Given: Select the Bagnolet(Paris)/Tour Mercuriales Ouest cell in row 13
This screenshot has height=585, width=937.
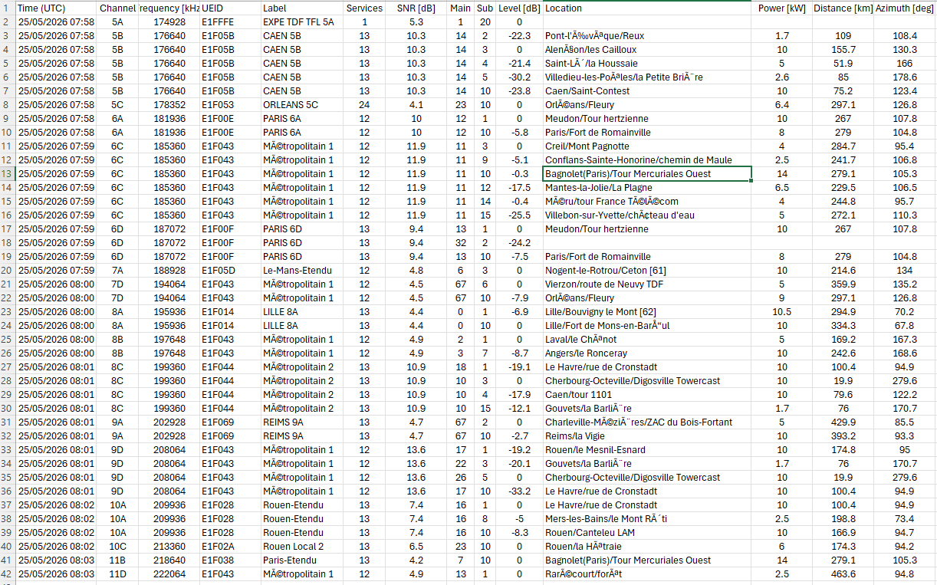Looking at the screenshot, I should point(647,174).
